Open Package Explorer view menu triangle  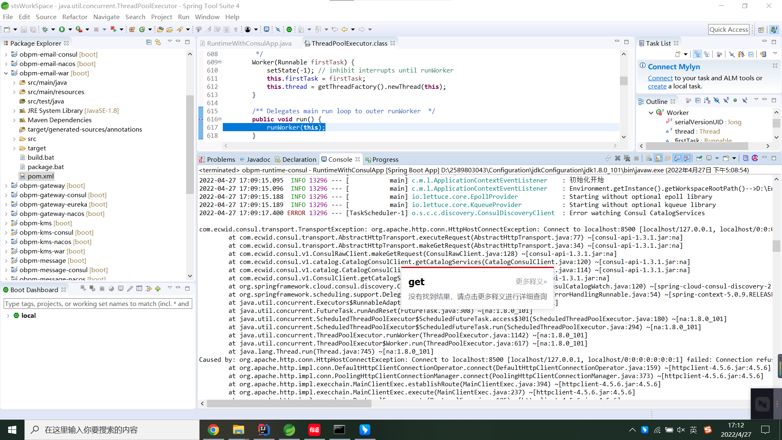(169, 42)
